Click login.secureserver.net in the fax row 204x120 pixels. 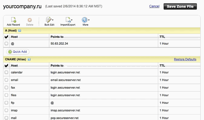point(65,88)
